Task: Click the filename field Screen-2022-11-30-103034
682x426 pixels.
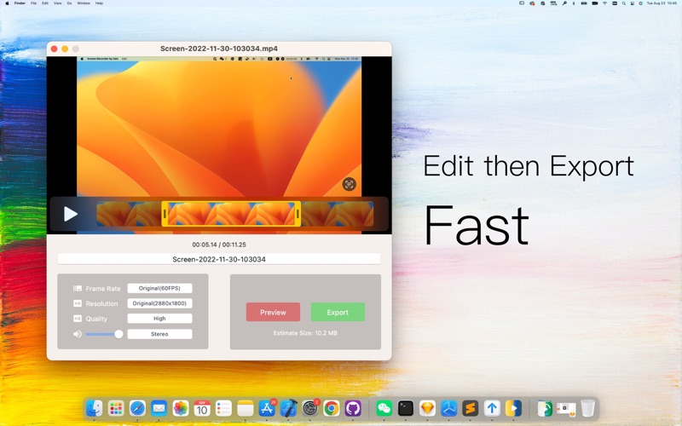Action: (x=219, y=259)
